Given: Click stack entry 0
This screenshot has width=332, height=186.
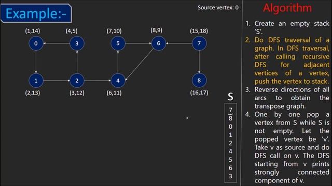Looking at the screenshot, I should pyautogui.click(x=230, y=127).
